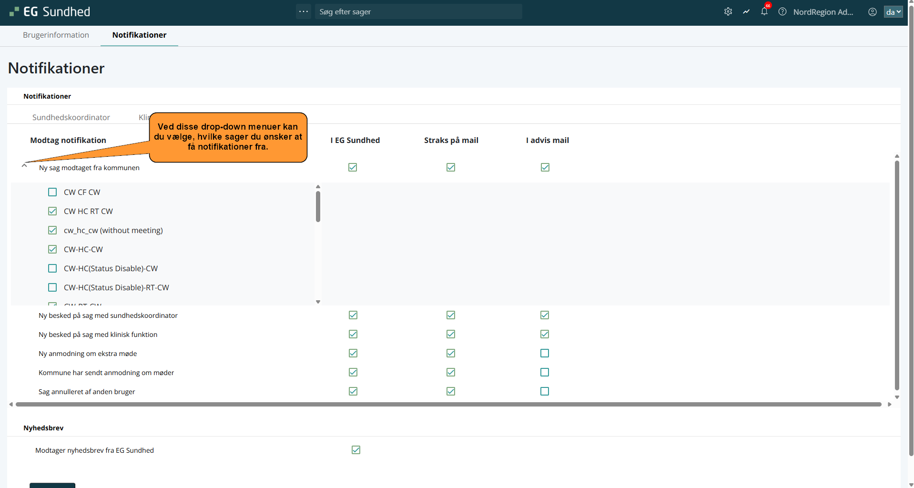Open the settings gear icon
The height and width of the screenshot is (488, 914).
click(x=728, y=12)
